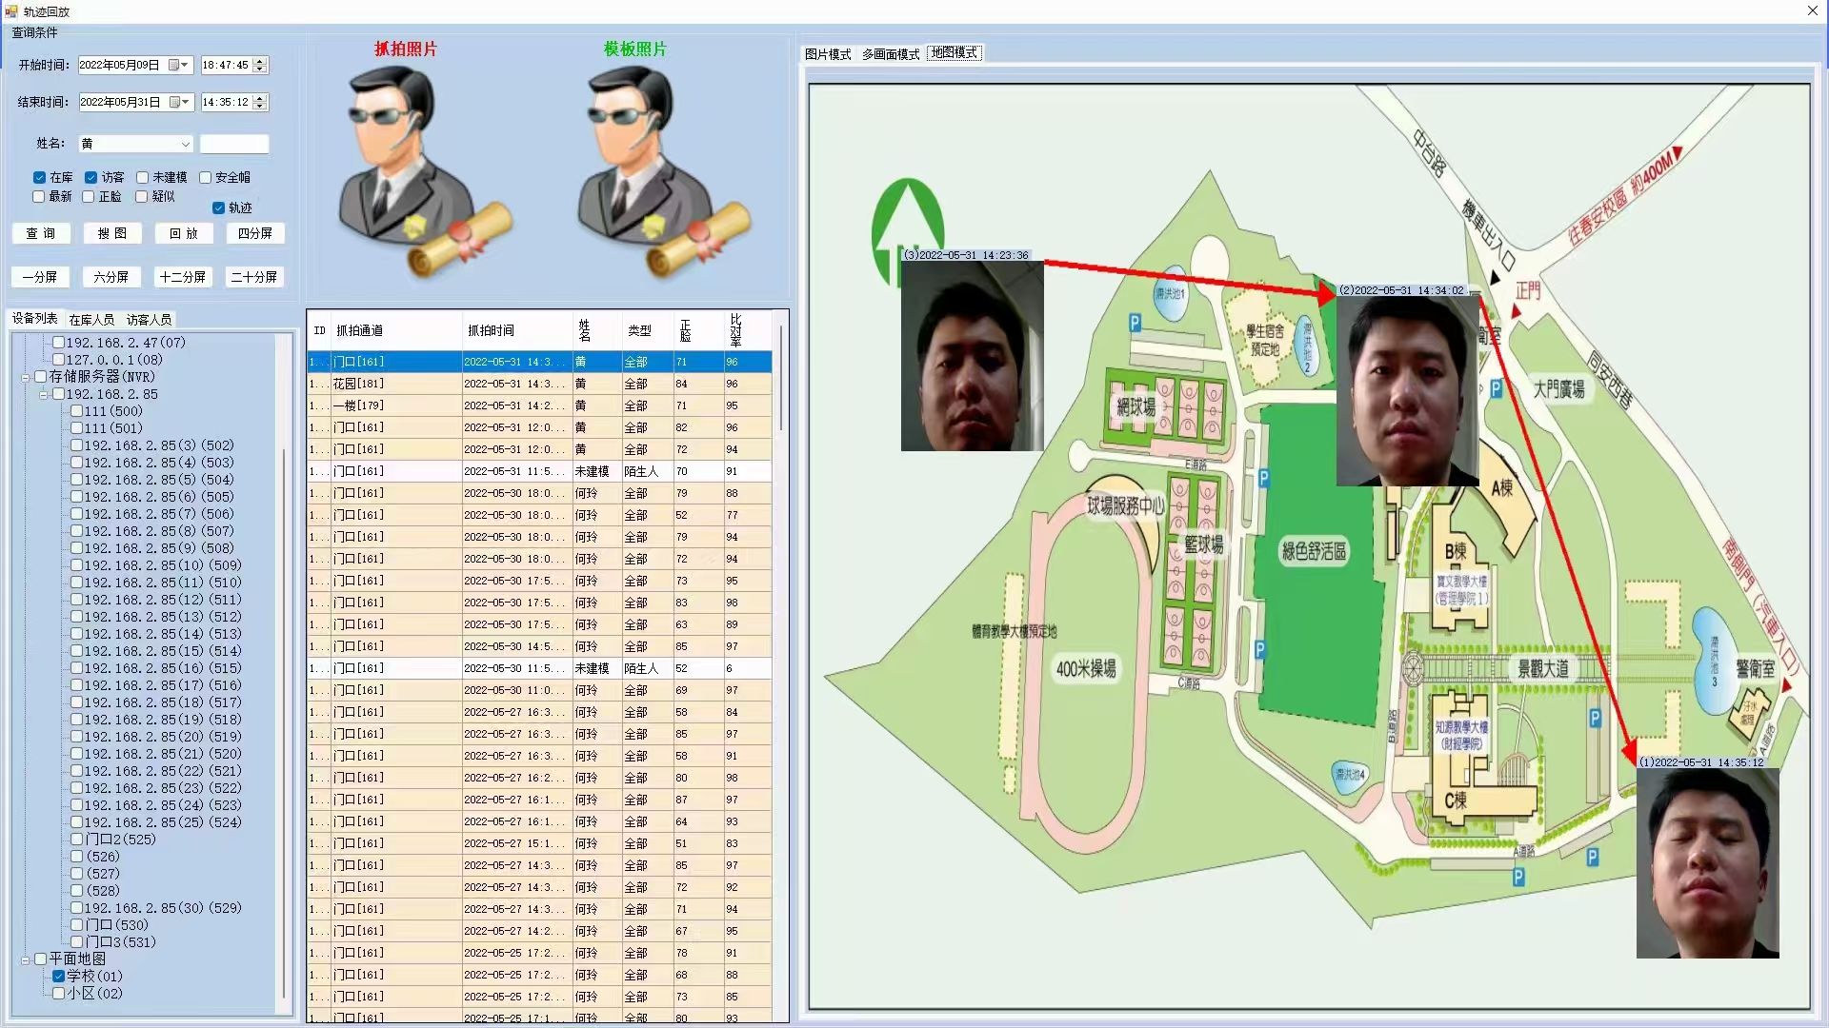Click the green north arrow on map

pyautogui.click(x=907, y=228)
